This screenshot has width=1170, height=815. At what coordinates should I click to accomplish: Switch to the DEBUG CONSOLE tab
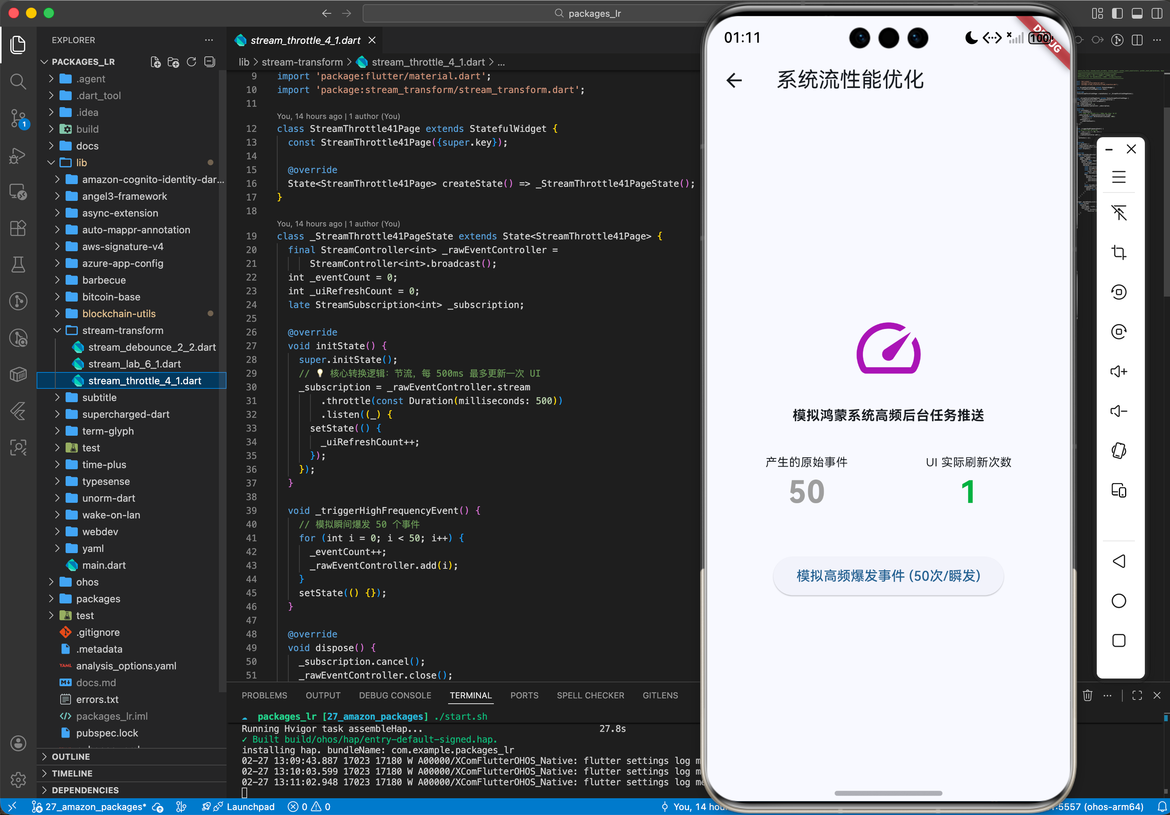click(x=394, y=695)
